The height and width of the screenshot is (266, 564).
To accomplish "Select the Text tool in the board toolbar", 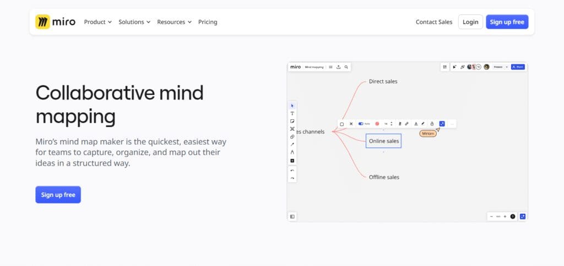I will pyautogui.click(x=292, y=113).
